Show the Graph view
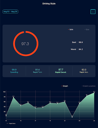 click(65, 86)
